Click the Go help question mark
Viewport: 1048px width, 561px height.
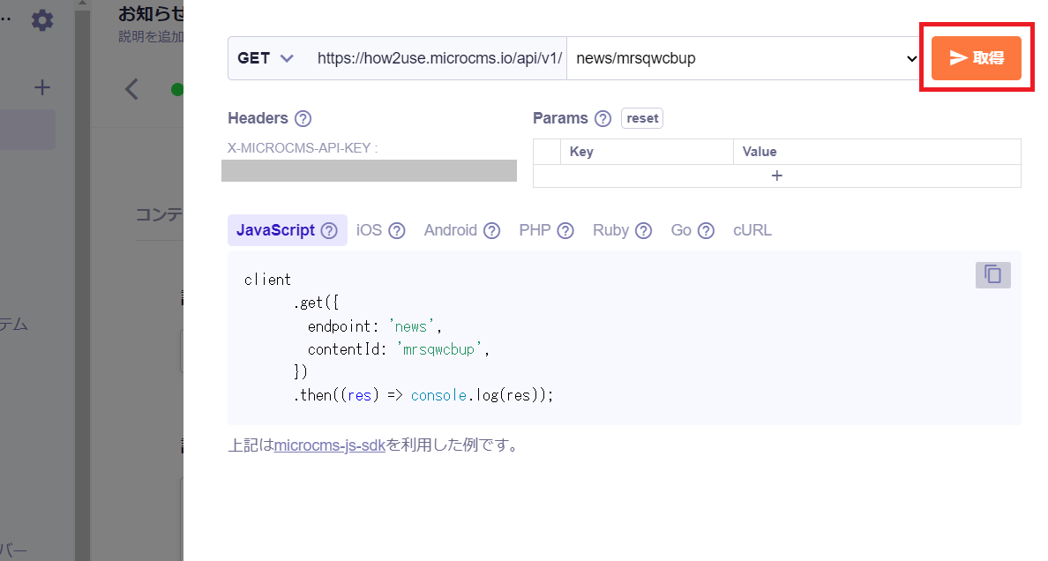tap(706, 229)
